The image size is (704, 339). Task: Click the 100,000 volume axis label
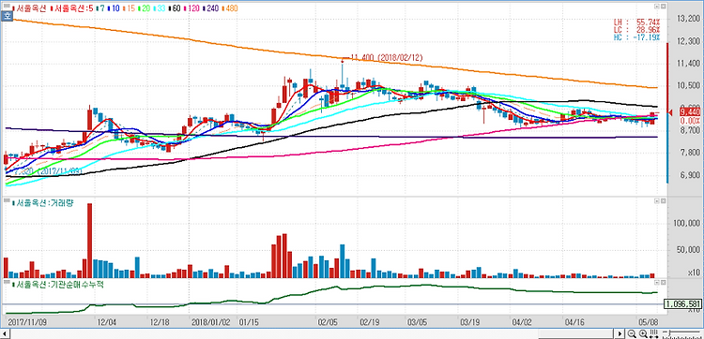click(688, 224)
